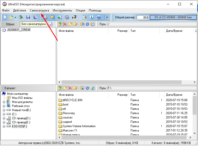Select the Максим 11 folder row

[125, 130]
